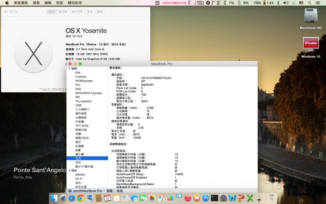The width and height of the screenshot is (326, 204).
Task: Open Pages document icon in Dock
Action: [161, 198]
